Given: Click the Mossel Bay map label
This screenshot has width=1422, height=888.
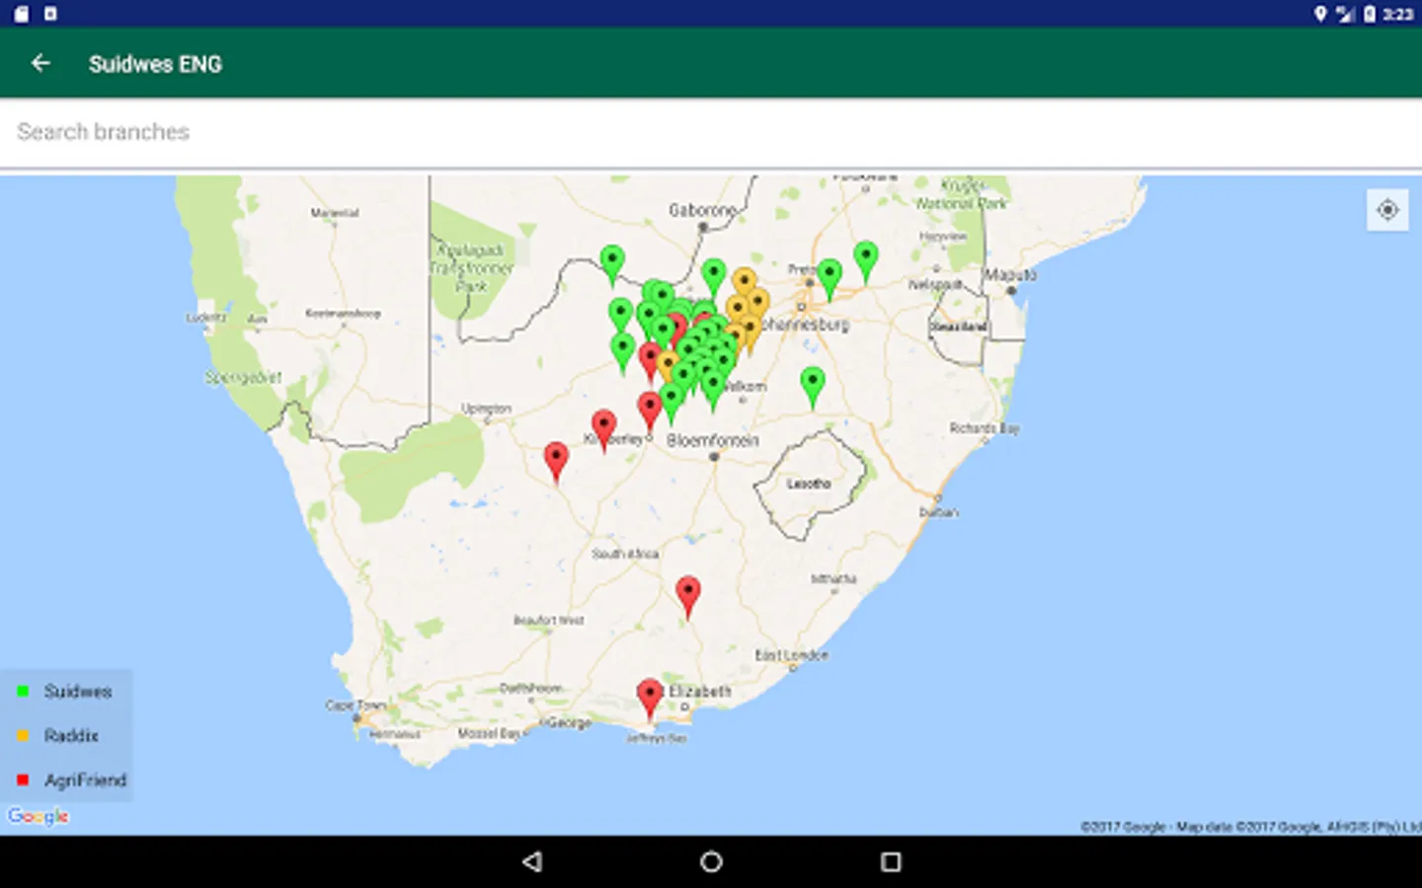Looking at the screenshot, I should click(x=489, y=733).
